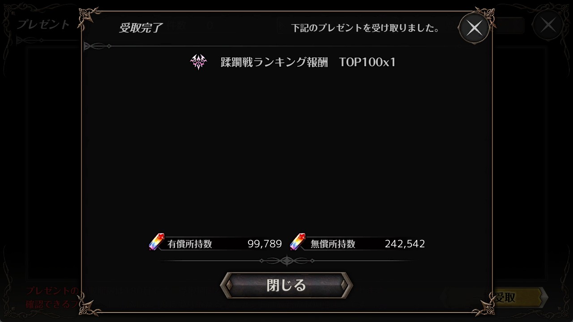Click the dimmed プレゼント heading

(43, 24)
